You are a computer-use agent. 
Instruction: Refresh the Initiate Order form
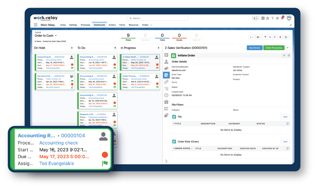point(284,55)
